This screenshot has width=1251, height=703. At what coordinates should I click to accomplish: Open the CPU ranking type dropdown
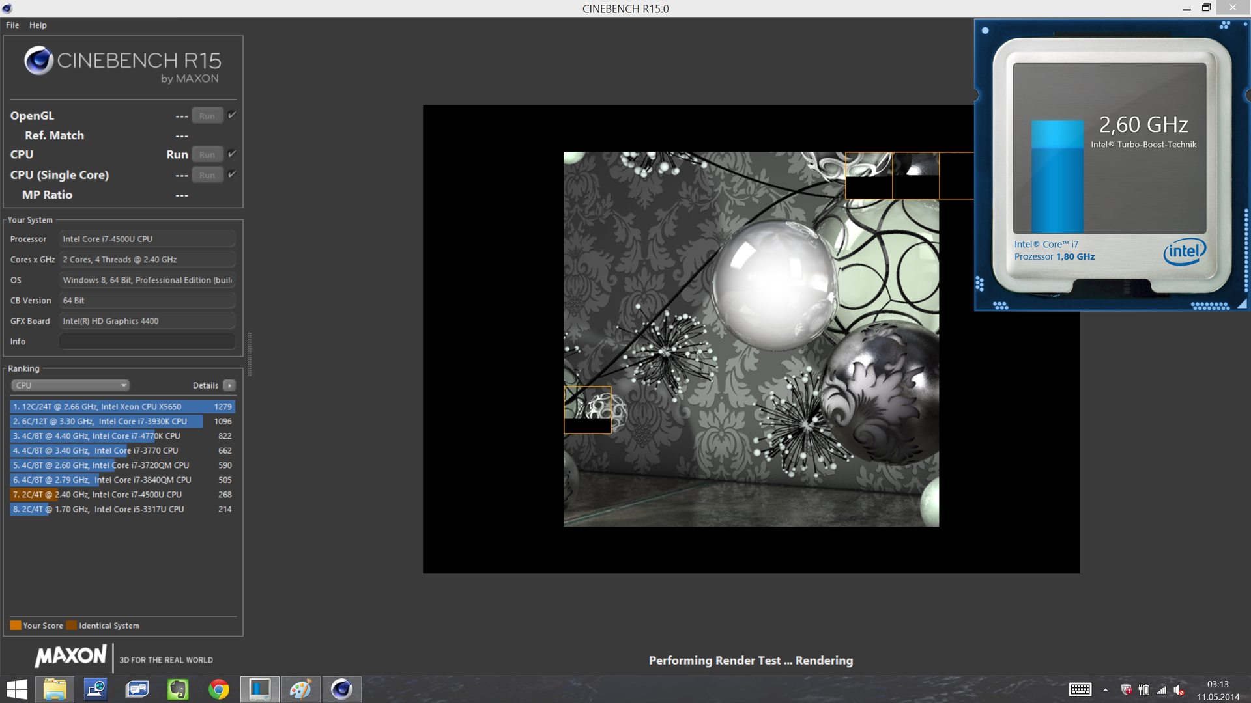coord(70,385)
